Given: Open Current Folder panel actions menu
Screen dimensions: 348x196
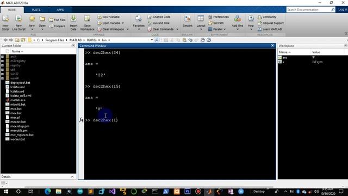Looking at the screenshot, I should pyautogui.click(x=73, y=46).
